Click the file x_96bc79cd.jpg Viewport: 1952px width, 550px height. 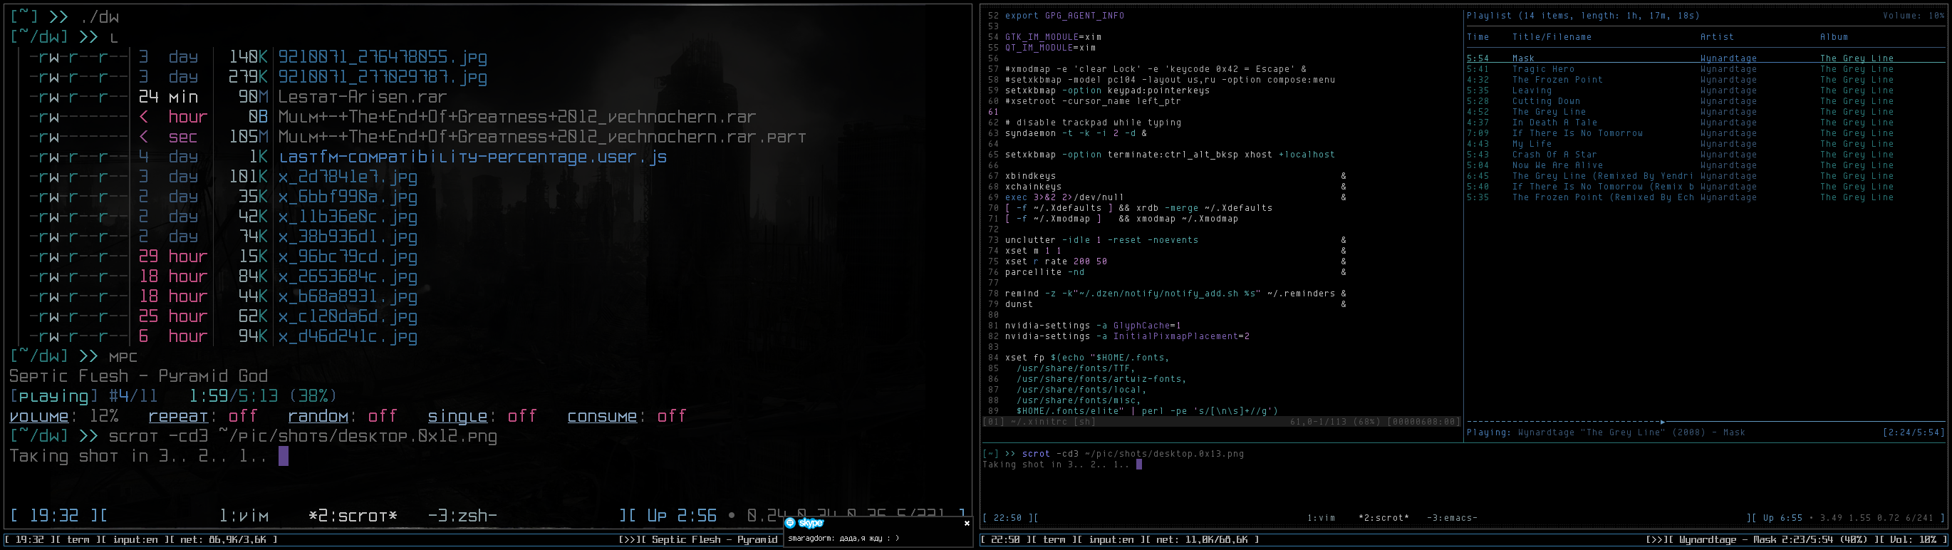(347, 256)
